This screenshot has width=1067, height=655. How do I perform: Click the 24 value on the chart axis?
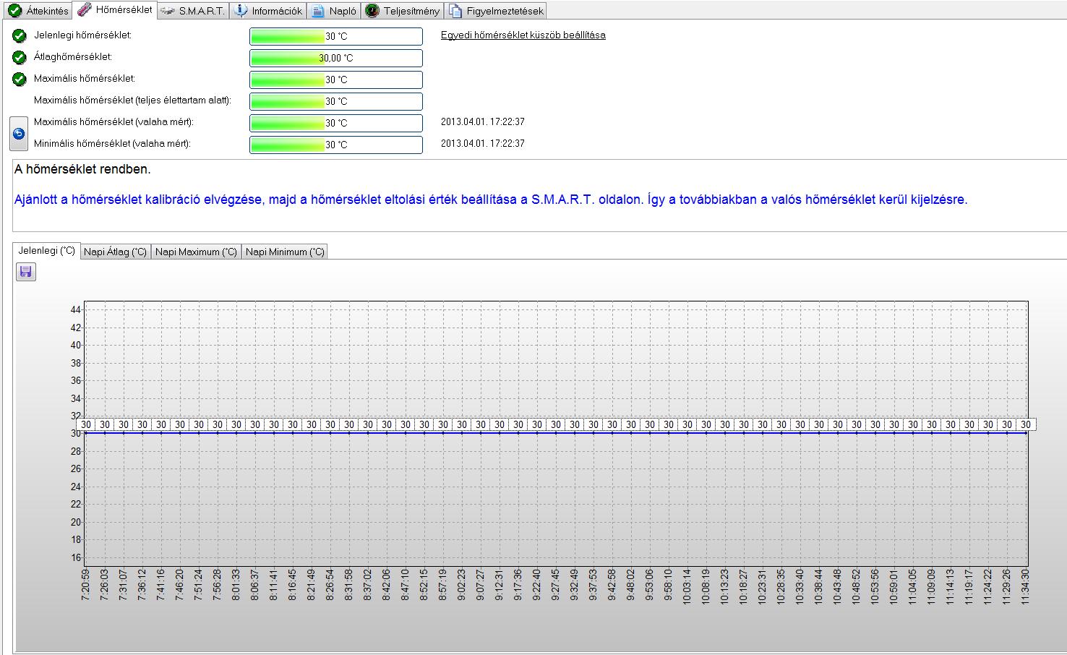coord(76,487)
